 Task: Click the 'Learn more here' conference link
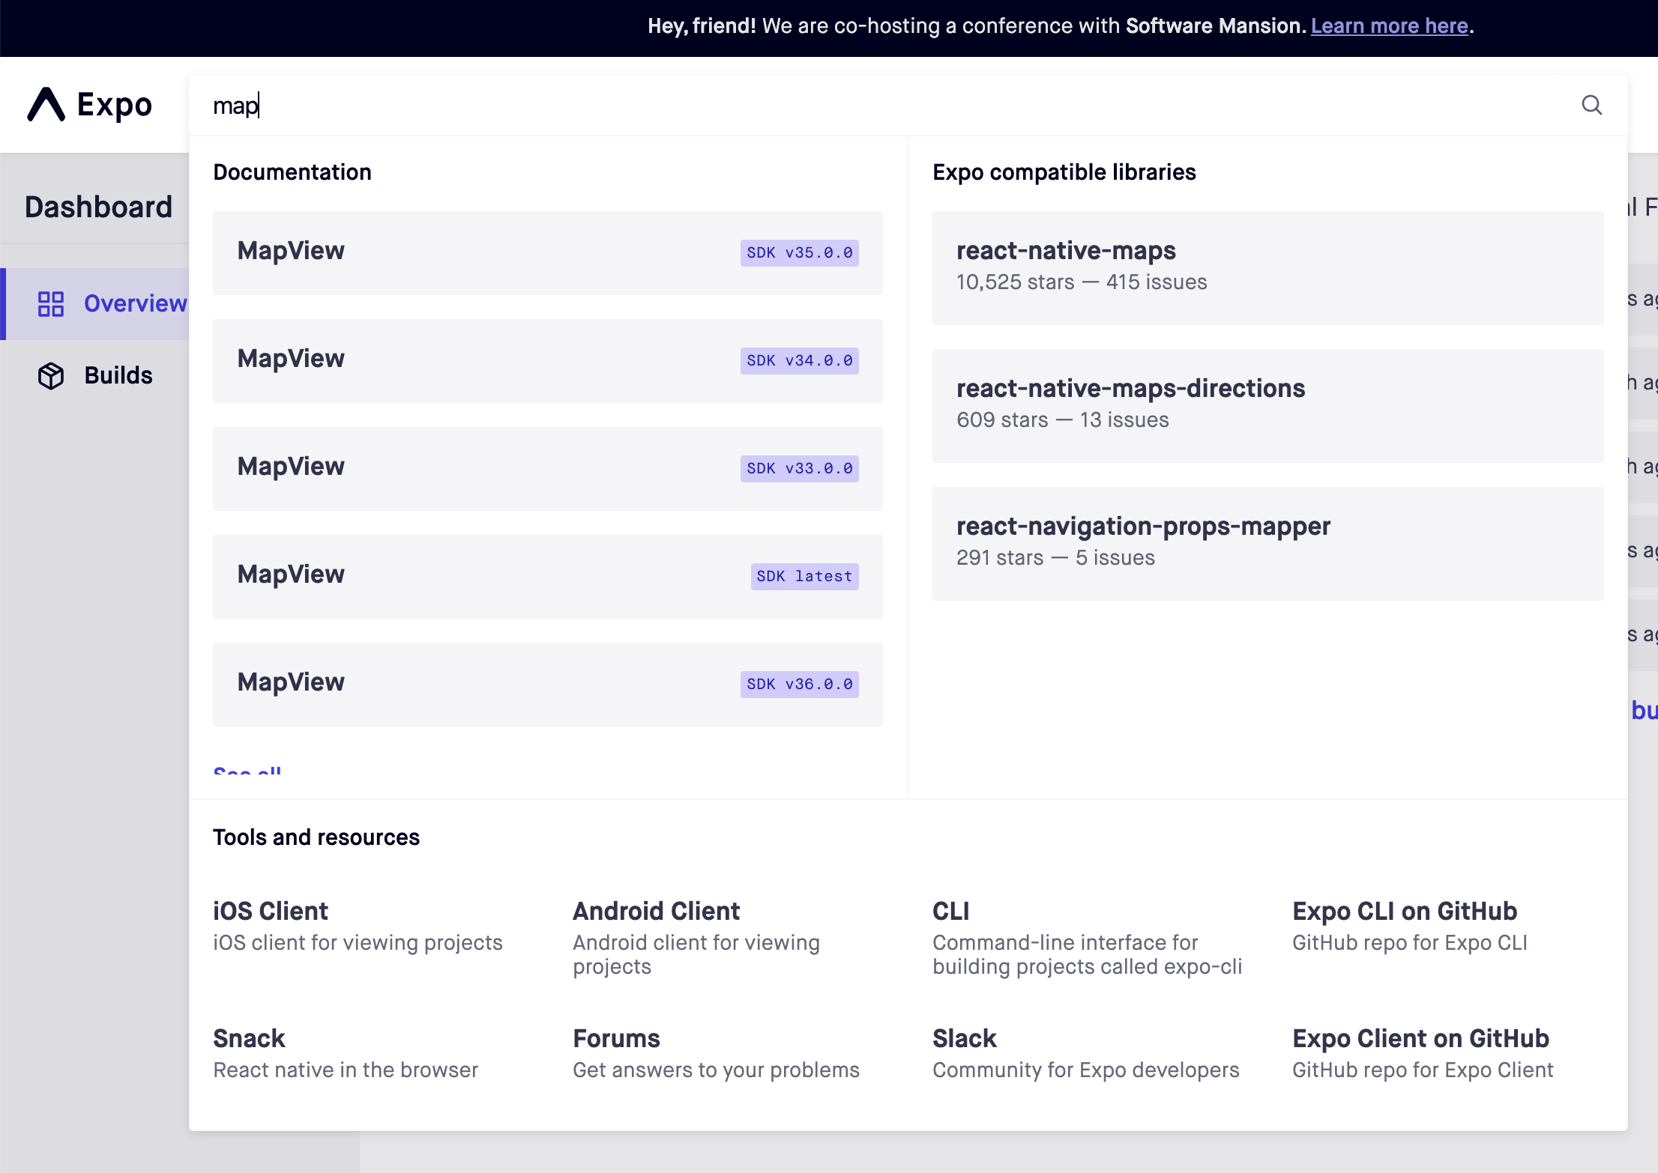tap(1389, 25)
